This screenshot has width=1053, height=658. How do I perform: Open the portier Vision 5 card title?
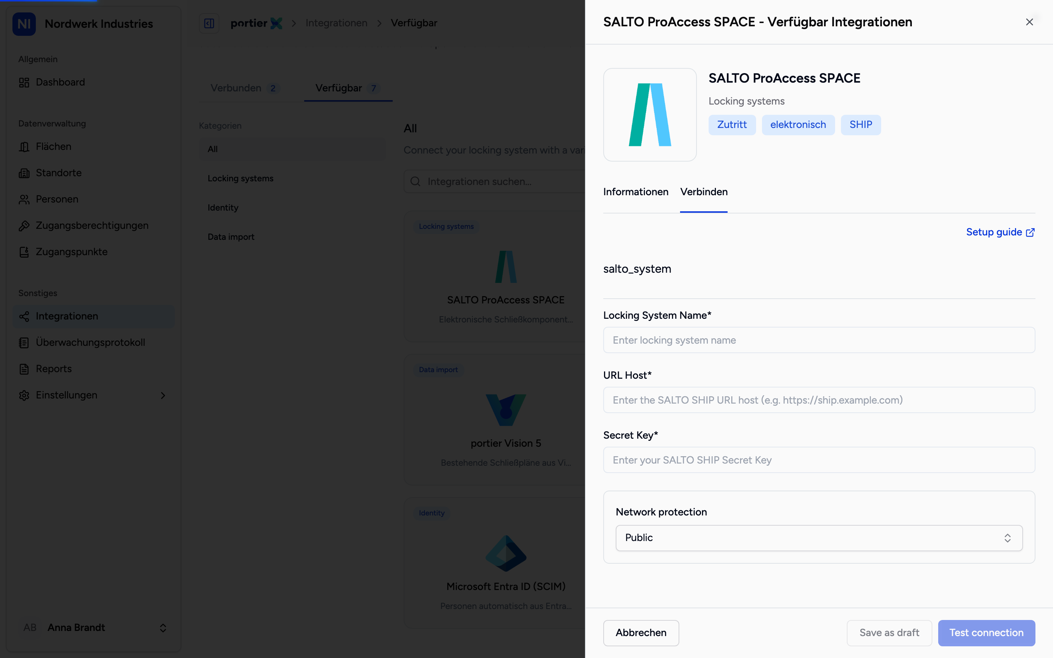click(506, 443)
